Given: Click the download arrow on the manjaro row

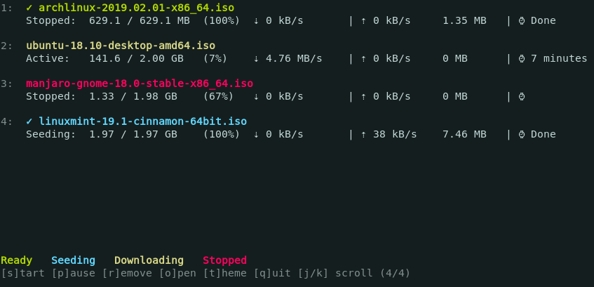Looking at the screenshot, I should click(x=257, y=96).
